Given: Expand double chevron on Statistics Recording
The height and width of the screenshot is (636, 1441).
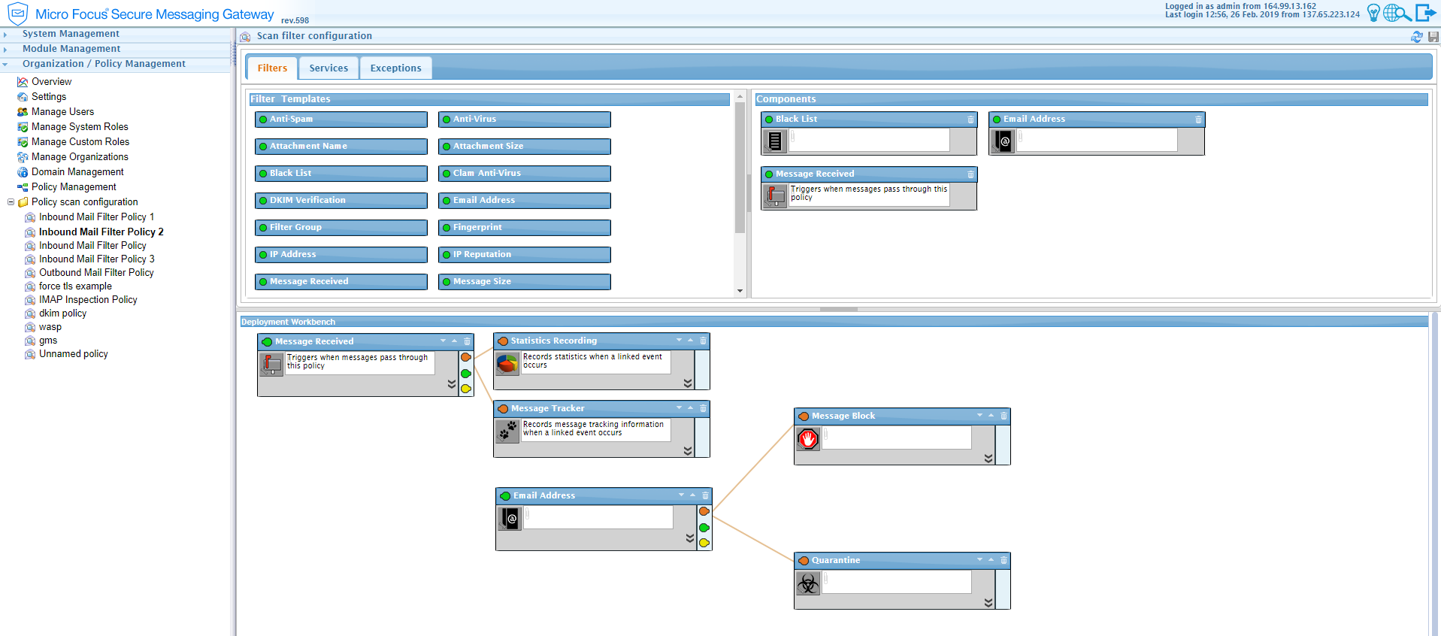Looking at the screenshot, I should [688, 383].
